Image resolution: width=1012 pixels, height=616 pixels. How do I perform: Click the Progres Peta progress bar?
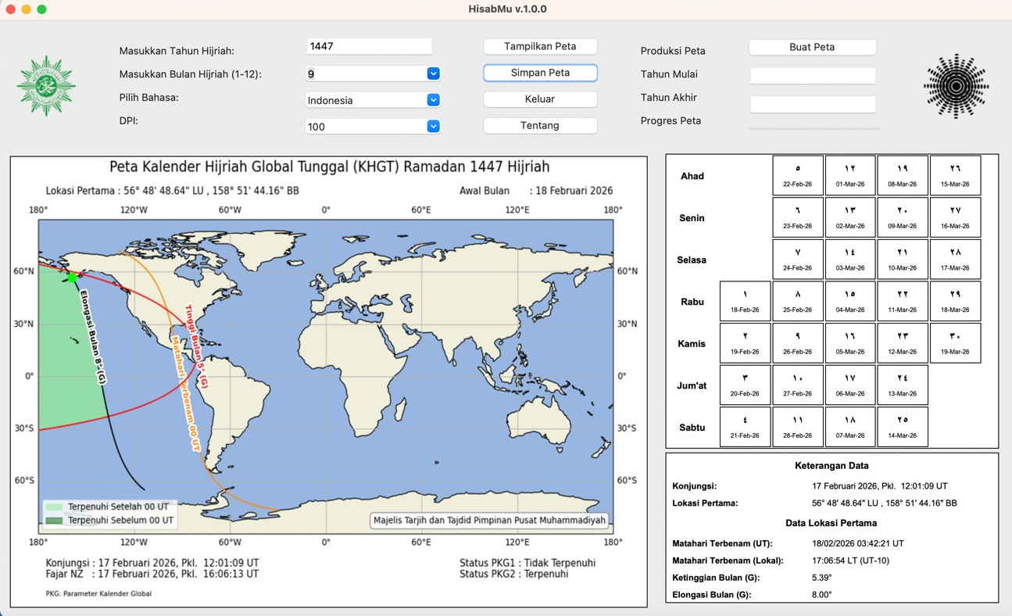point(814,128)
